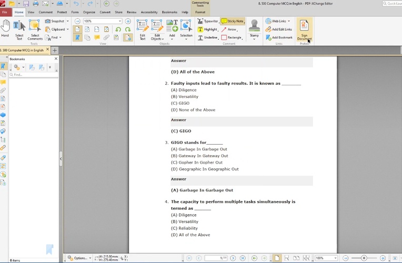Switch to the View ribbon tab

tap(31, 12)
